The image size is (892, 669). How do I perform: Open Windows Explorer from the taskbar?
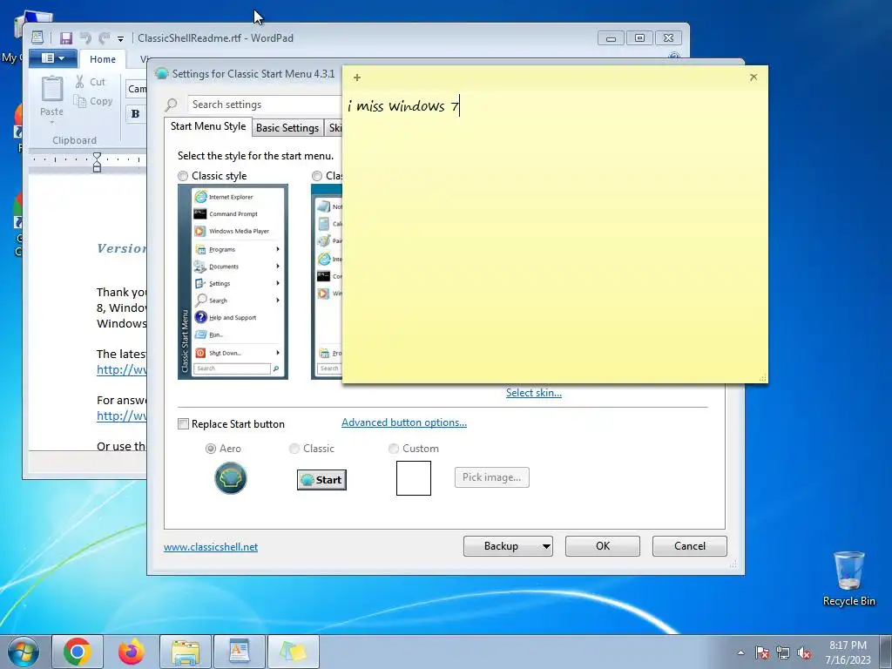tap(186, 652)
